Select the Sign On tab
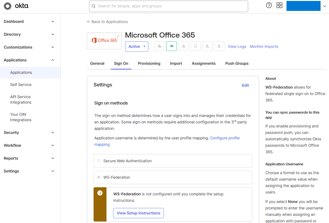 (121, 64)
